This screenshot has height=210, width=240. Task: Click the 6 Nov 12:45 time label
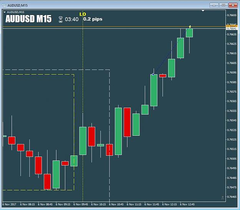(x=187, y=204)
